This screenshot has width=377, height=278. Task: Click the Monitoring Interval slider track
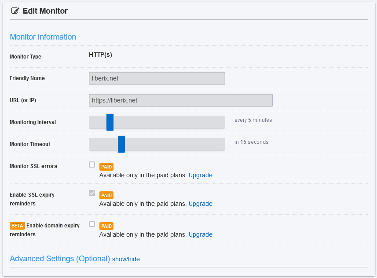(157, 122)
